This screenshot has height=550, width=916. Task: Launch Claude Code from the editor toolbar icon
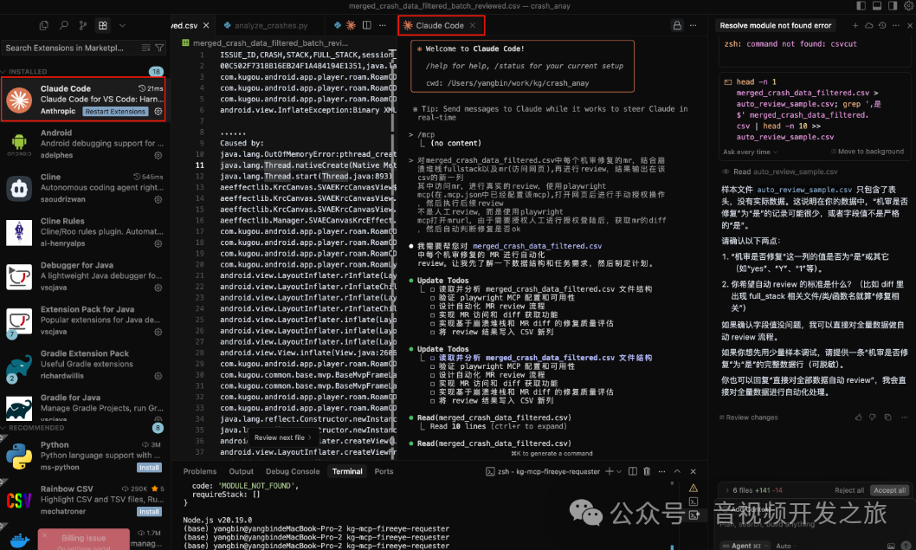[352, 25]
